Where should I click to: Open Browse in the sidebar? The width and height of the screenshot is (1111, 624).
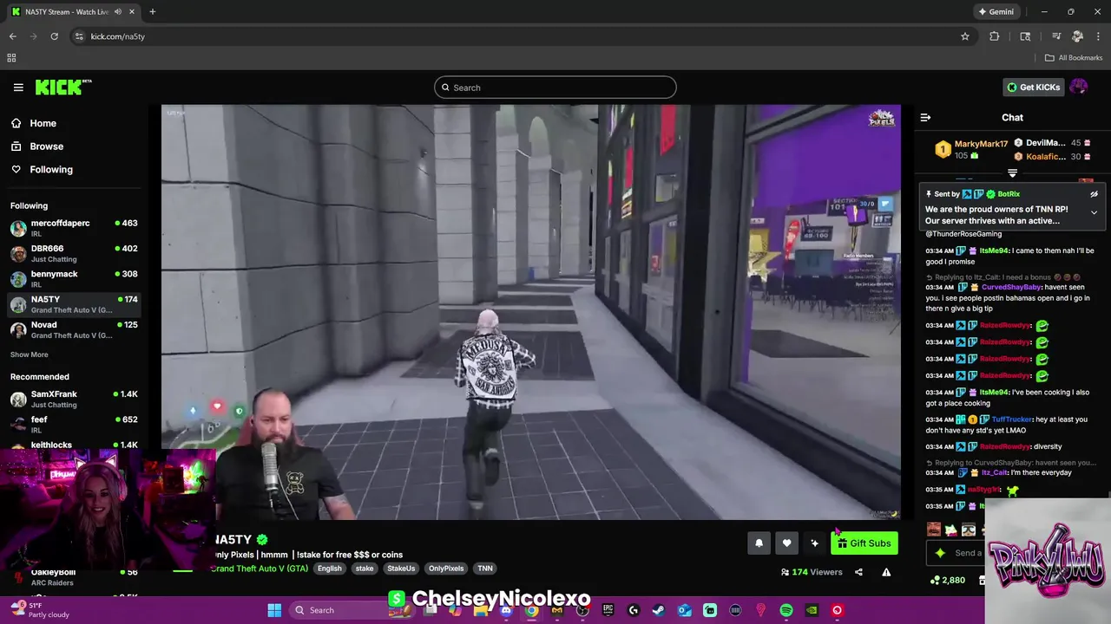pyautogui.click(x=46, y=146)
